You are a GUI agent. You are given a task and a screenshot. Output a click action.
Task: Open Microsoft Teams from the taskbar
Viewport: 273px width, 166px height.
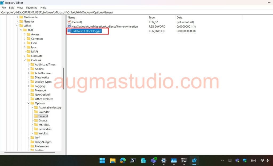[x=153, y=160]
